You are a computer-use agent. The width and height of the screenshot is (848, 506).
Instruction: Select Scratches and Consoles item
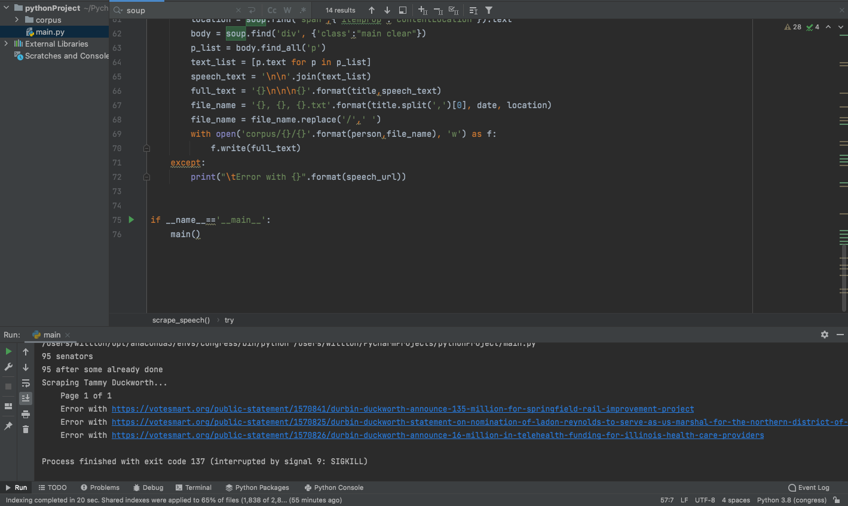click(62, 56)
